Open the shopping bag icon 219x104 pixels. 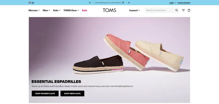pyautogui.click(x=189, y=10)
